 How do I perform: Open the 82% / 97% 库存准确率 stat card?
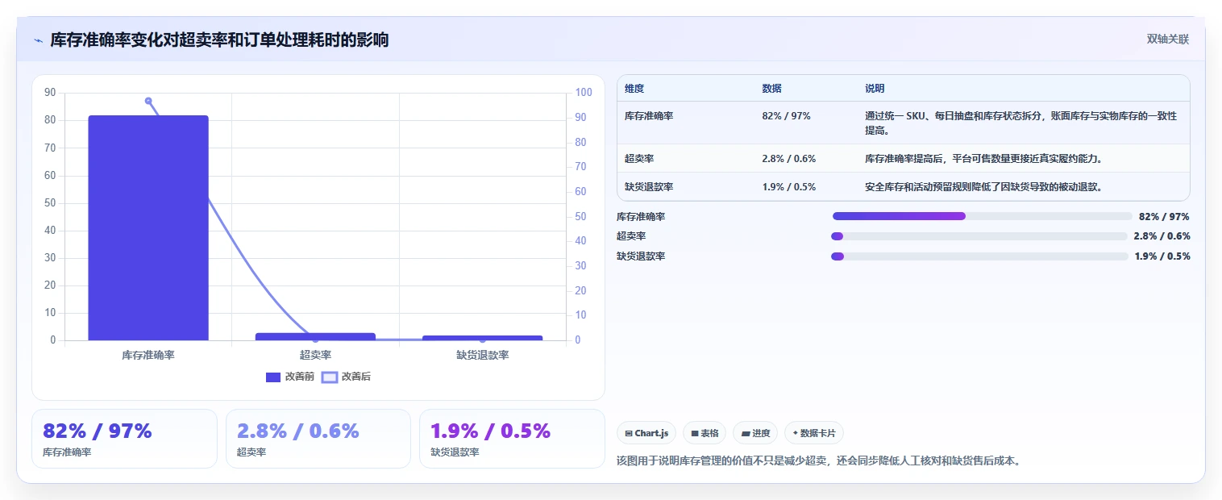(124, 439)
